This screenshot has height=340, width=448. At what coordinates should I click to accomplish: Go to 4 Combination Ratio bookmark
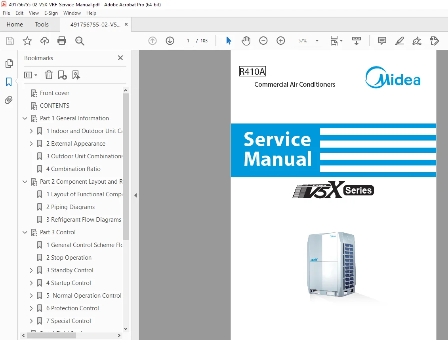73,169
